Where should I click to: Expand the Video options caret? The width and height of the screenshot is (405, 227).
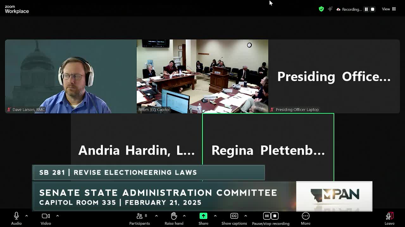pos(57,216)
